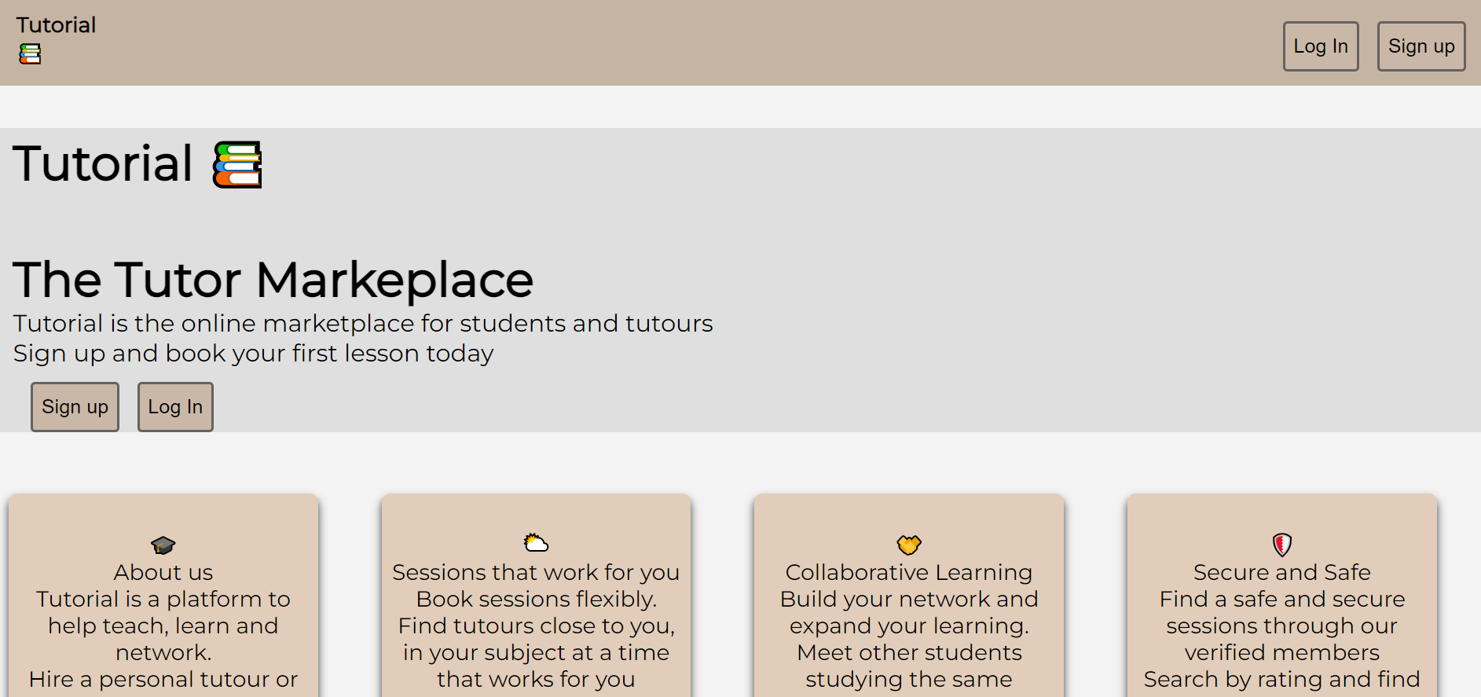Screen dimensions: 1481x697
Task: Click The Tutor Markeplace heading
Action: pos(273,280)
